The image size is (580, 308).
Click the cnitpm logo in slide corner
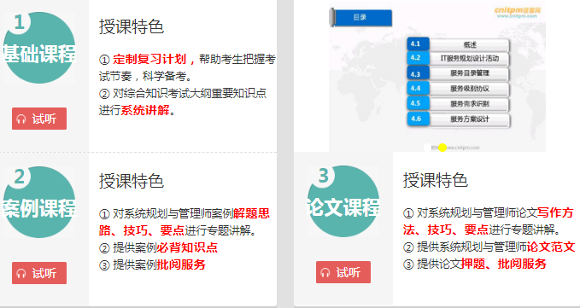pyautogui.click(x=517, y=12)
